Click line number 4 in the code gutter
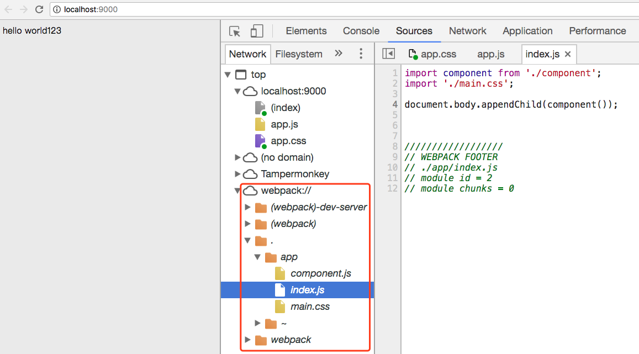The height and width of the screenshot is (354, 639). click(394, 104)
